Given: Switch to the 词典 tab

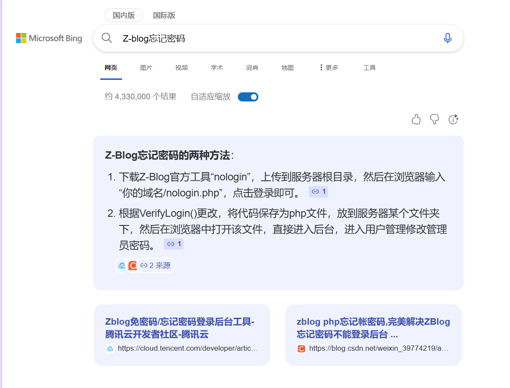Looking at the screenshot, I should click(x=252, y=68).
